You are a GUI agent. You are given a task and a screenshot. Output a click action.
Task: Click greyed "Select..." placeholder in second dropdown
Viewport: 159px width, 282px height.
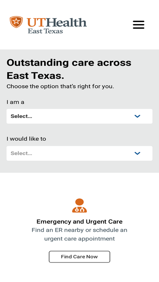click(x=21, y=153)
